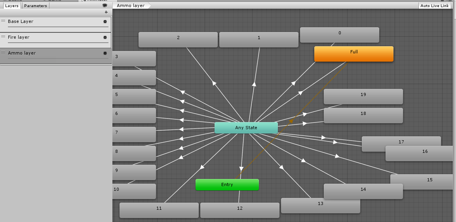The height and width of the screenshot is (222, 456).
Task: Switch to the Parameters tab
Action: (x=36, y=6)
